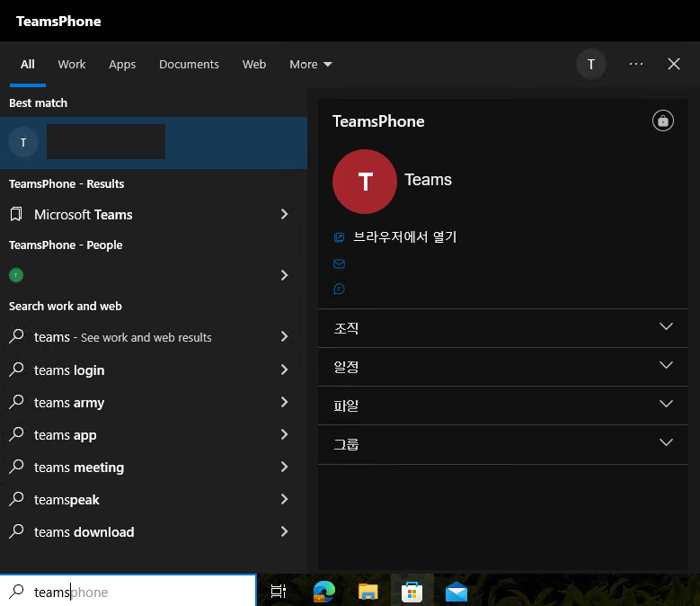Click search icon beside 'teams meeting'
The image size is (700, 606).
(16, 467)
